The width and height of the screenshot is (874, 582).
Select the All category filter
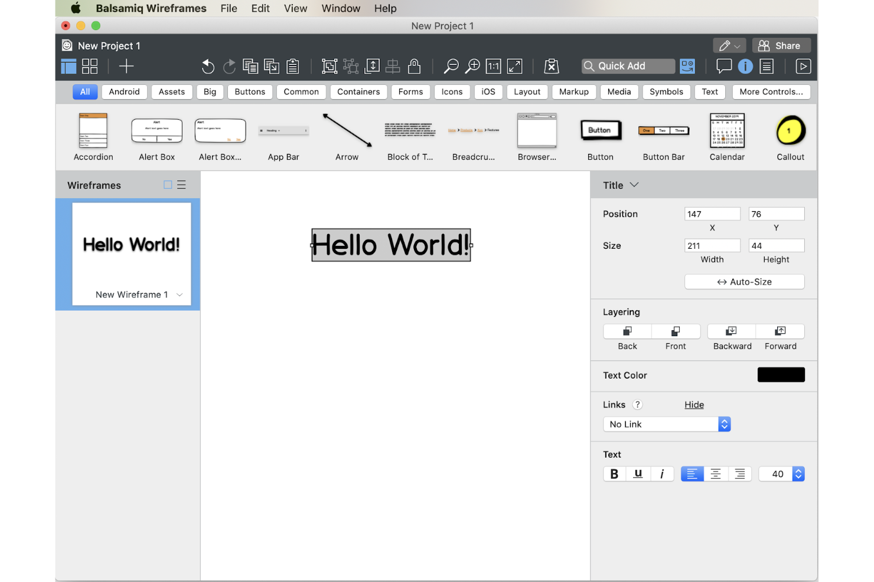[x=85, y=91]
